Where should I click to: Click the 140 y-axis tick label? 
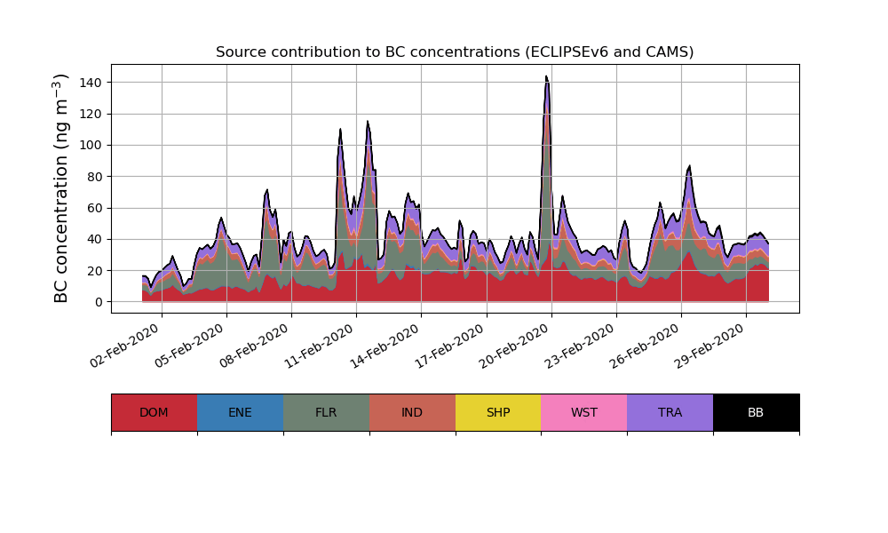click(91, 83)
